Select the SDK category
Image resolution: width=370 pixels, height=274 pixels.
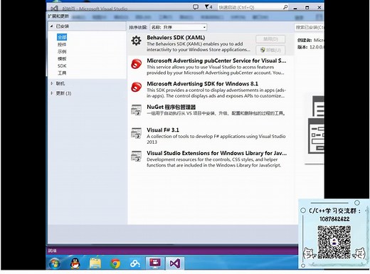(62, 65)
